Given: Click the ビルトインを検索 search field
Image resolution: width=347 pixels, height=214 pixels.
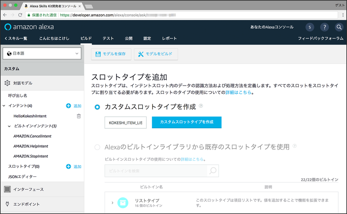Looking at the screenshot, I should coord(156,171).
